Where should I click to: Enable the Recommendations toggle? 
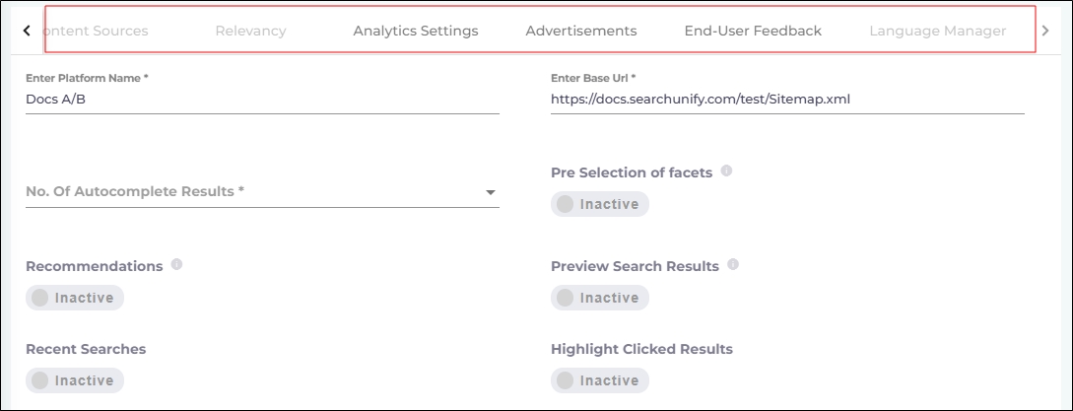tap(75, 298)
